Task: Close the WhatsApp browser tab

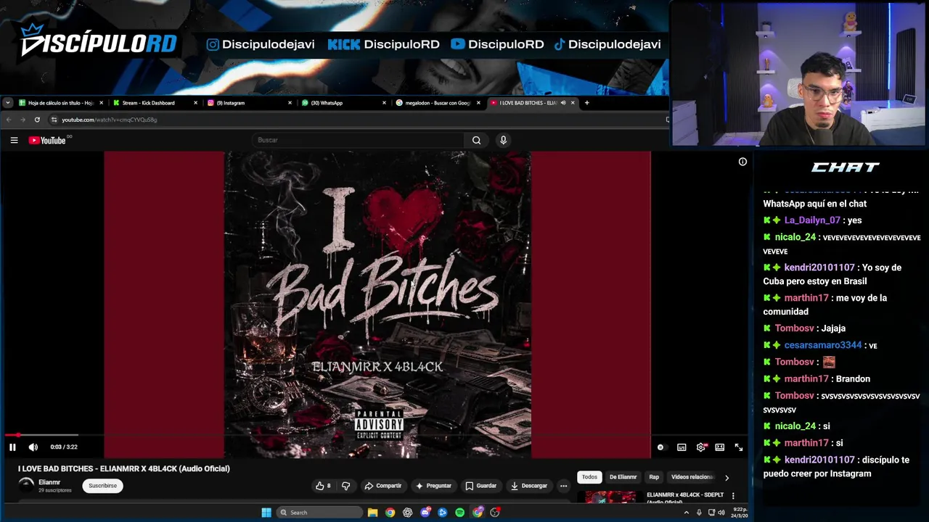Action: pyautogui.click(x=384, y=103)
